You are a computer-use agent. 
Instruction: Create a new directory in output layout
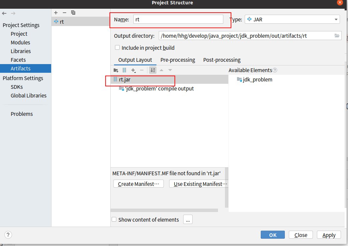coord(116,70)
